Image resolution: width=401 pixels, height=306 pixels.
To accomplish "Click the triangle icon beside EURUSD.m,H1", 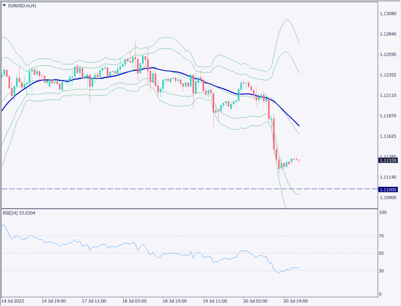I will pyautogui.click(x=4, y=5).
